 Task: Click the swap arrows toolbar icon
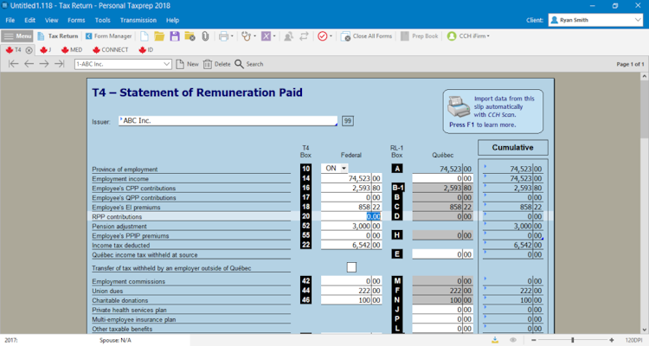pyautogui.click(x=304, y=36)
